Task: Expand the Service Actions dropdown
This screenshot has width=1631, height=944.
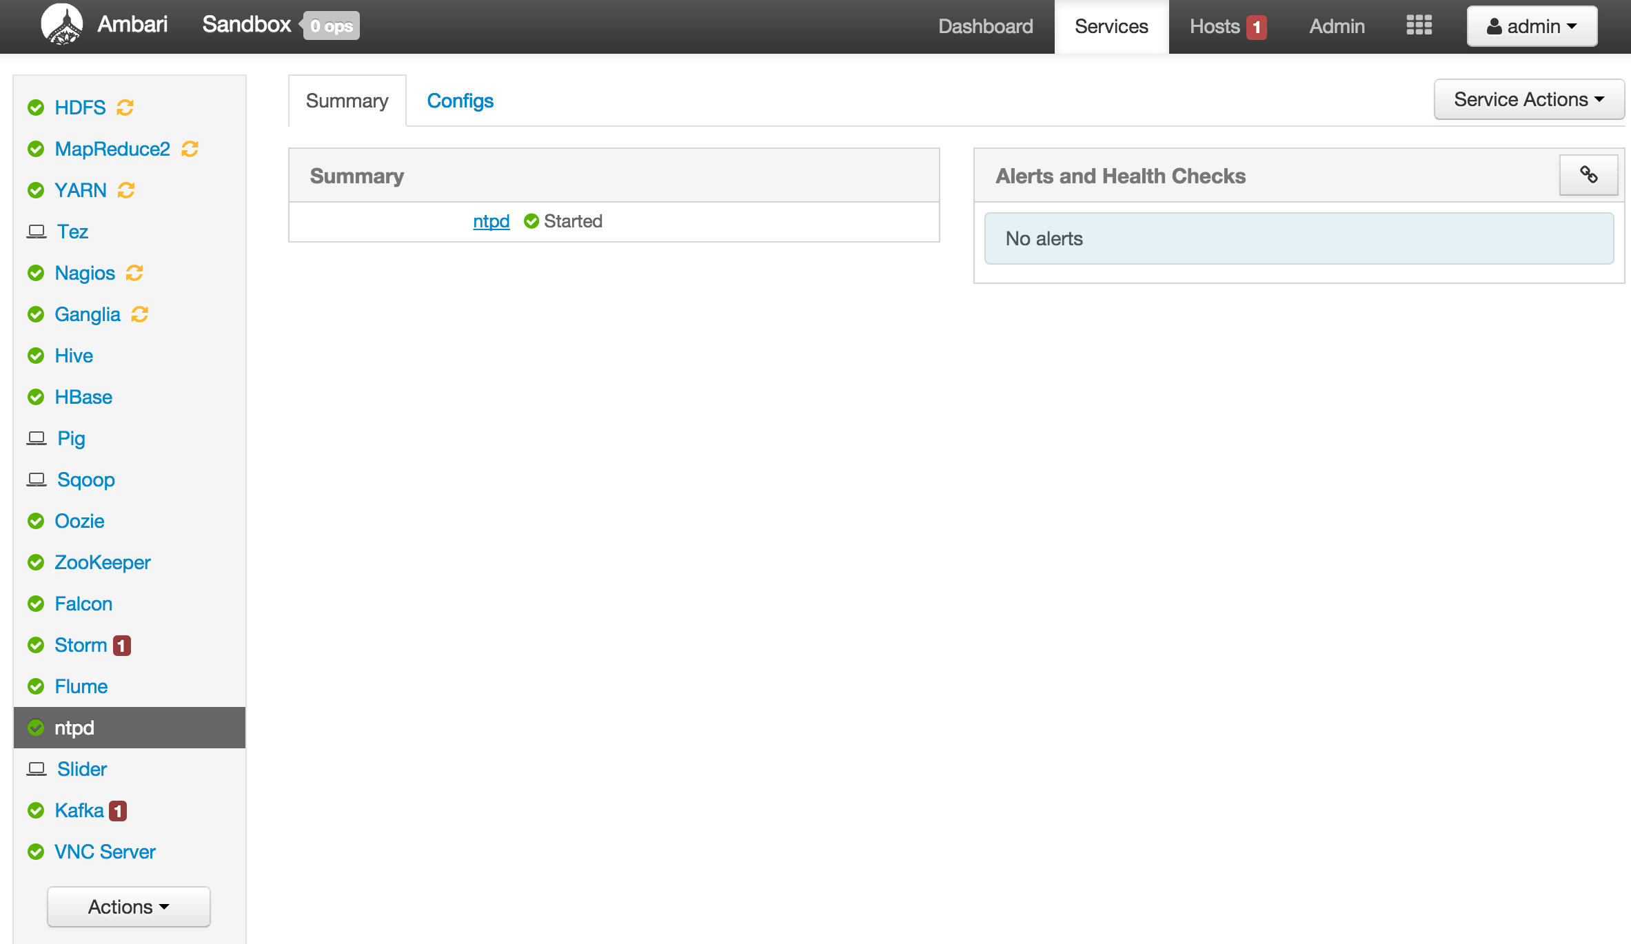Action: (1528, 100)
